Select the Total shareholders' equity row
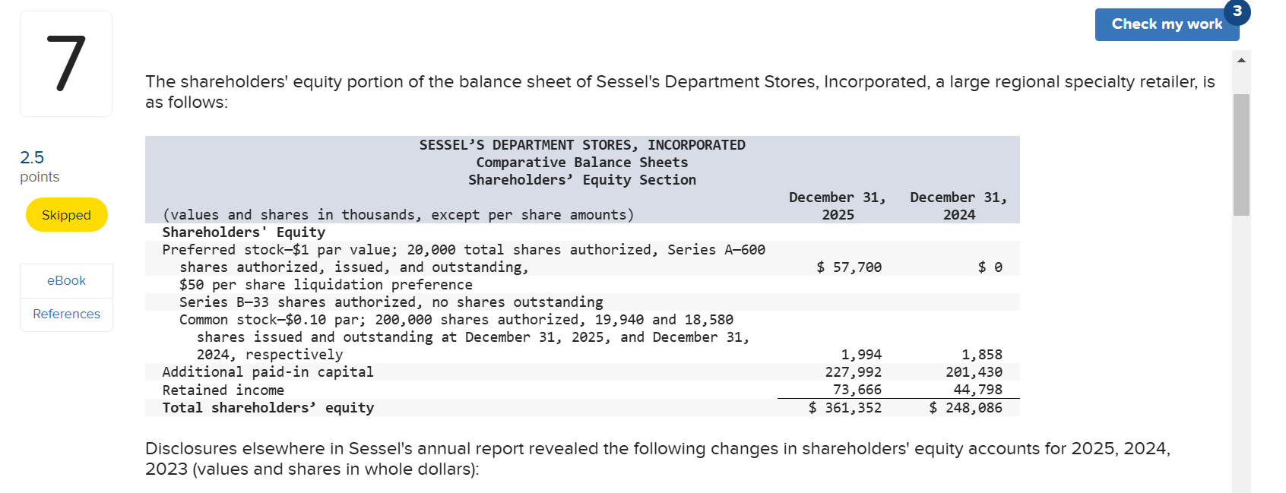1286x493 pixels. click(268, 407)
